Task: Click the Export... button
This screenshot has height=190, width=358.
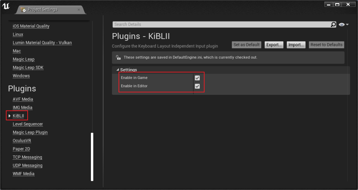Action: (x=274, y=45)
